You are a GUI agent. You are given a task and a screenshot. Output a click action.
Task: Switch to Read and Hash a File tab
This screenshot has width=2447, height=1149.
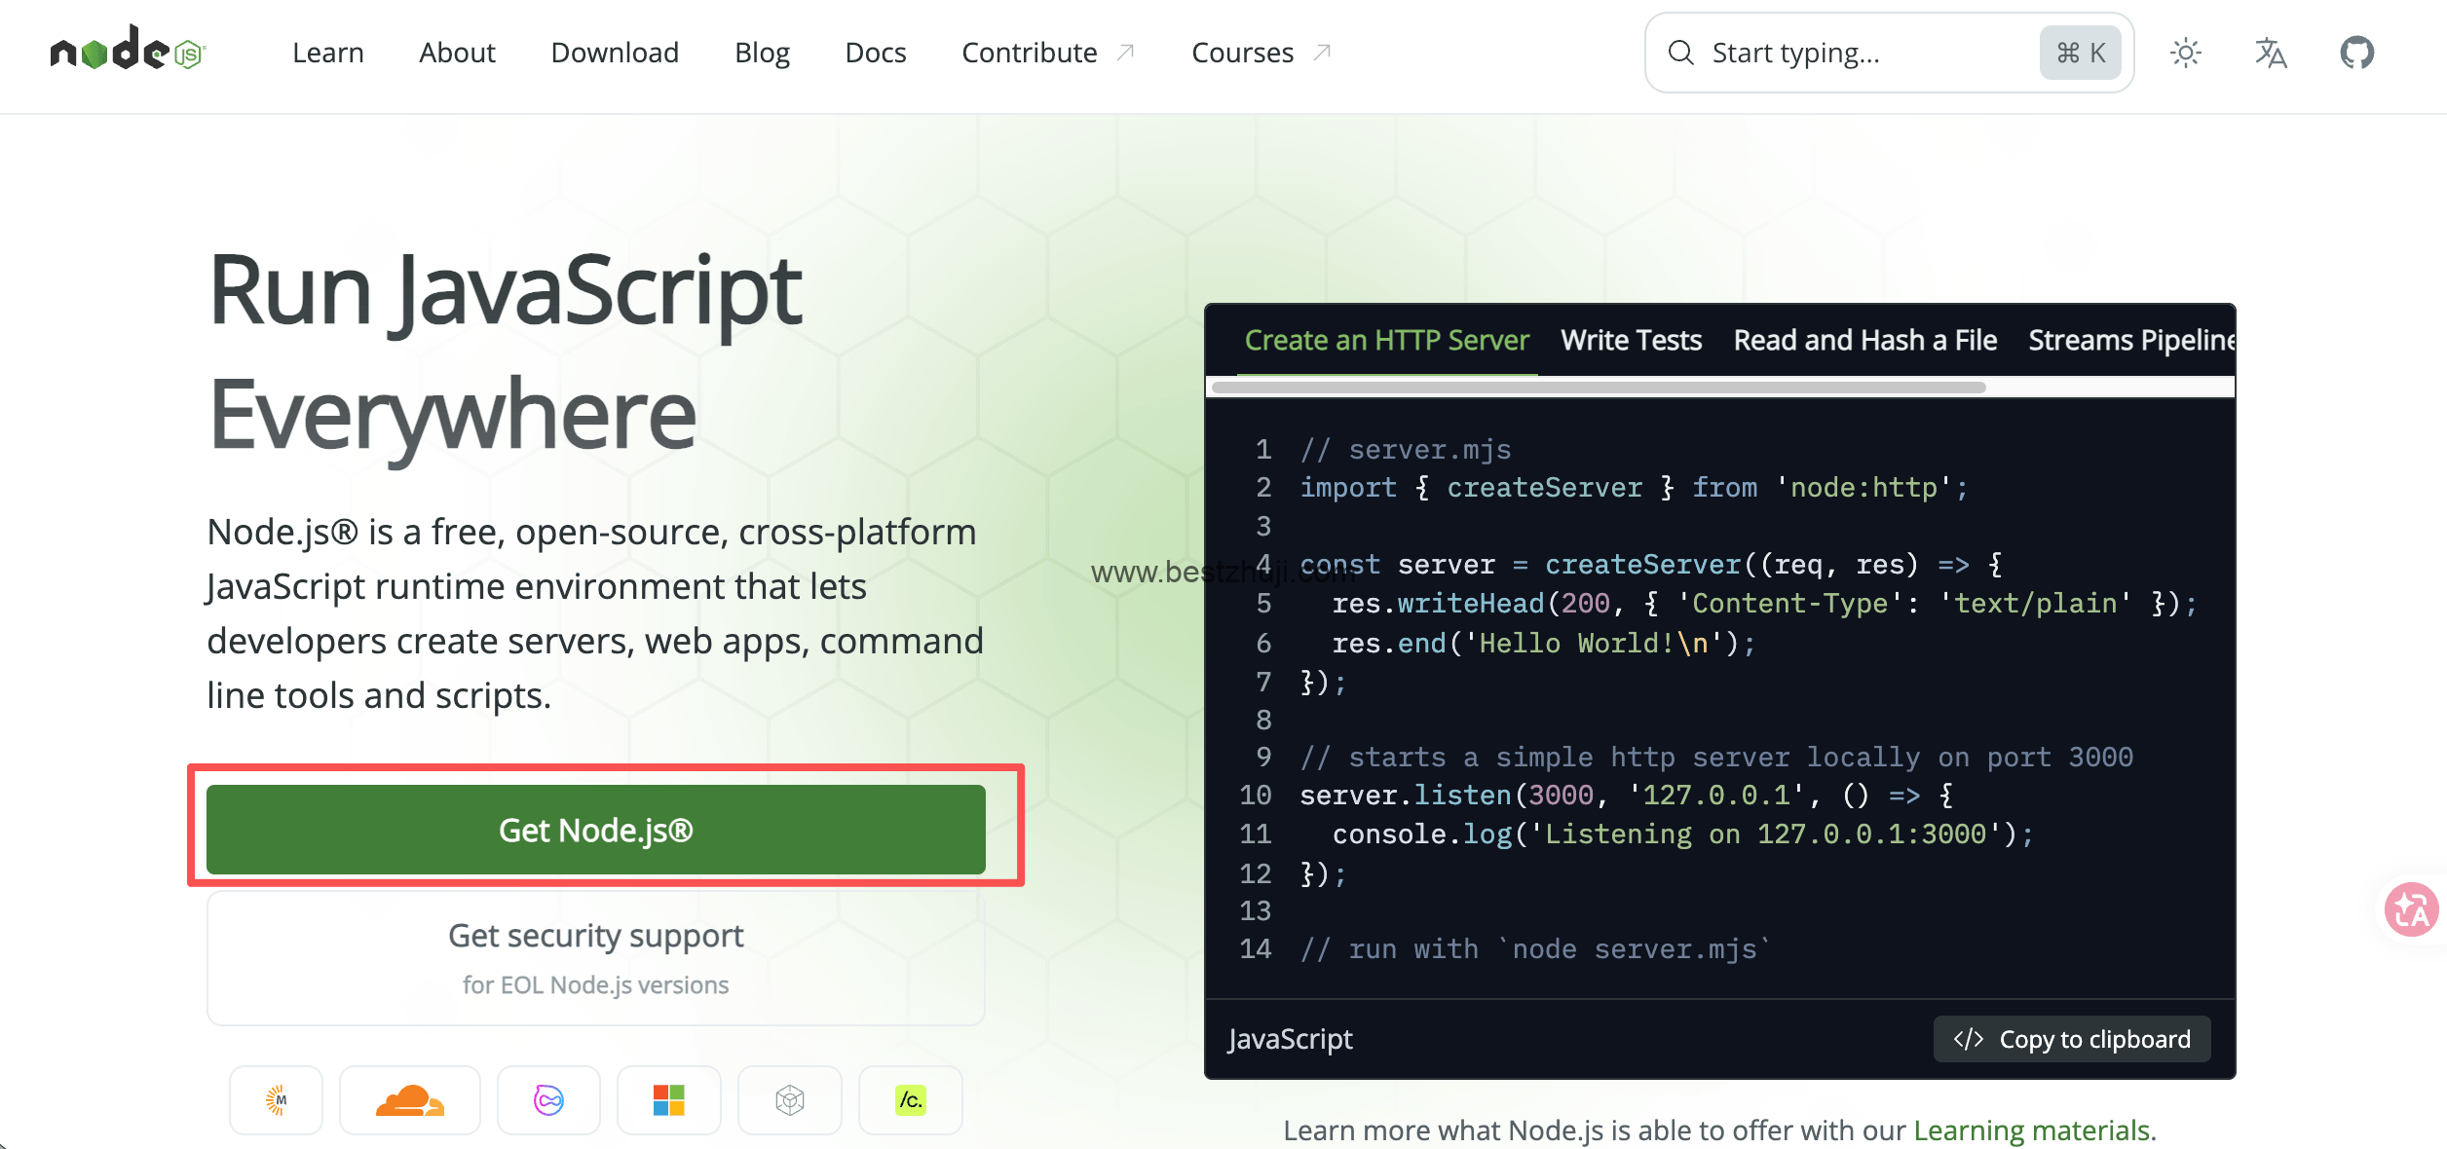click(1865, 340)
